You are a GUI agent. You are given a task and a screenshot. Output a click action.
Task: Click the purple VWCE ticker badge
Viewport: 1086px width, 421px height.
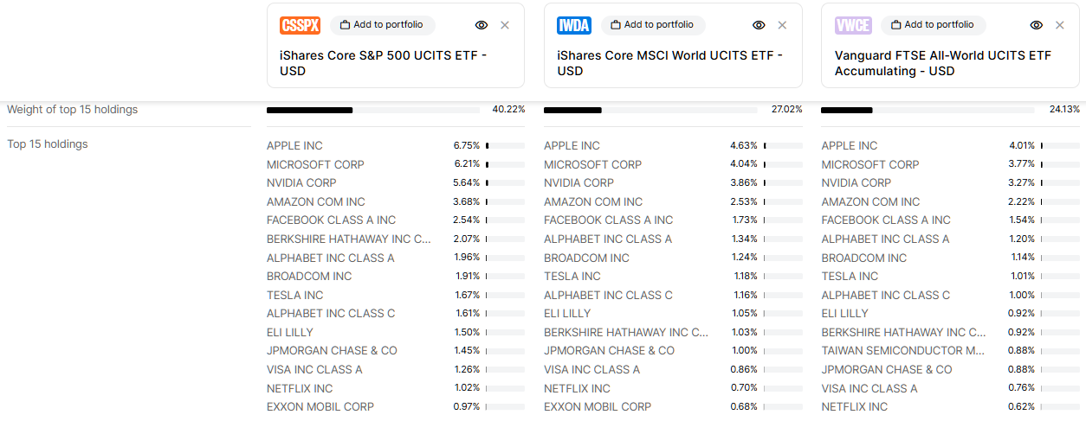pos(853,25)
